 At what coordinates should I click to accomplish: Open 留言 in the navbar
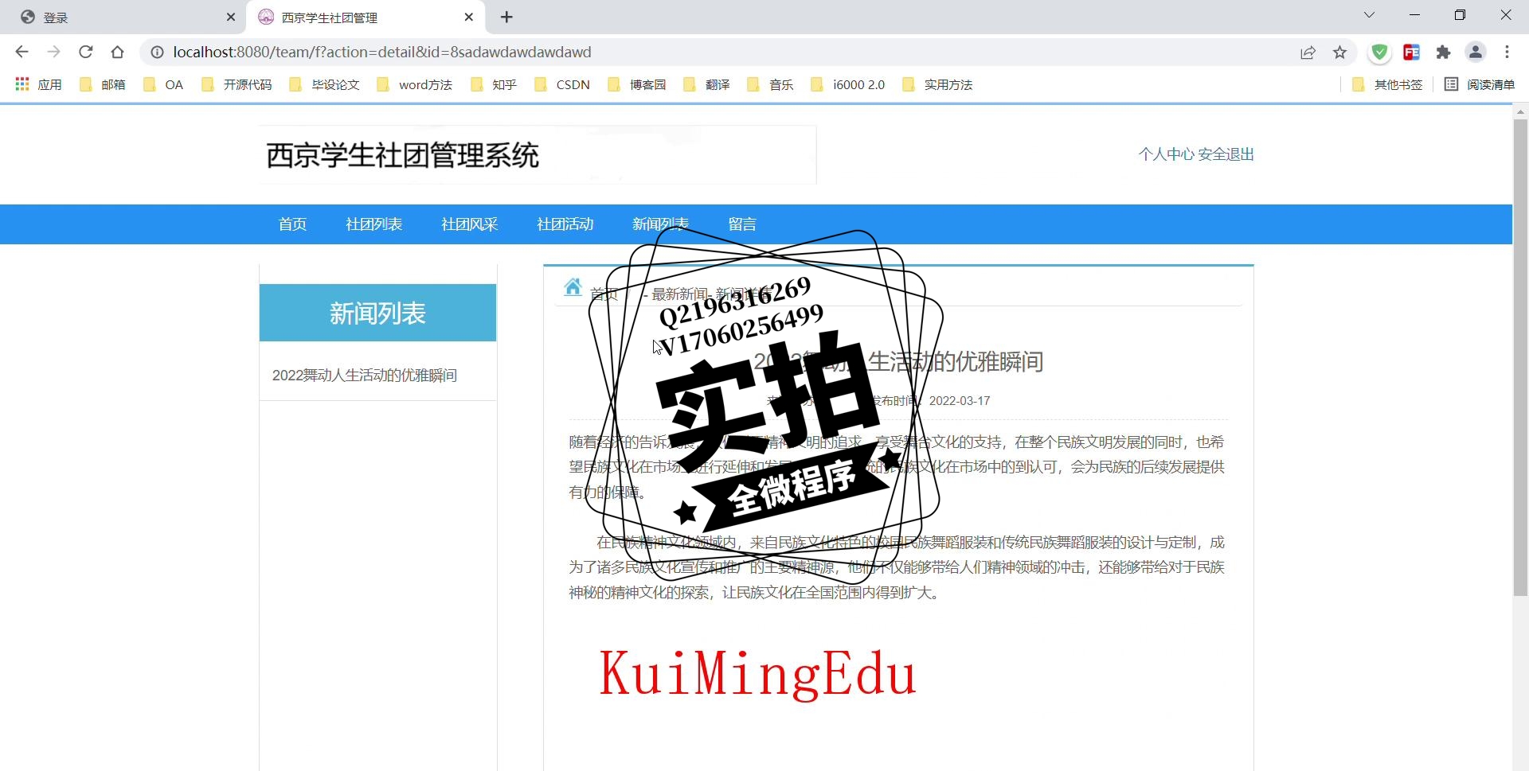click(742, 224)
